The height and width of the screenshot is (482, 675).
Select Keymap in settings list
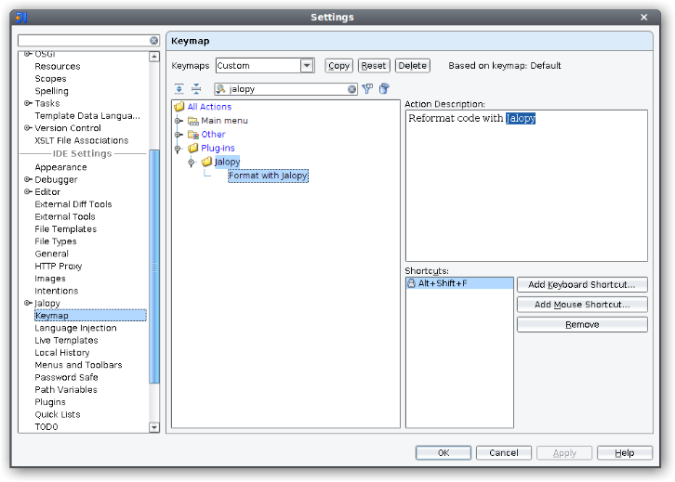tap(90, 316)
